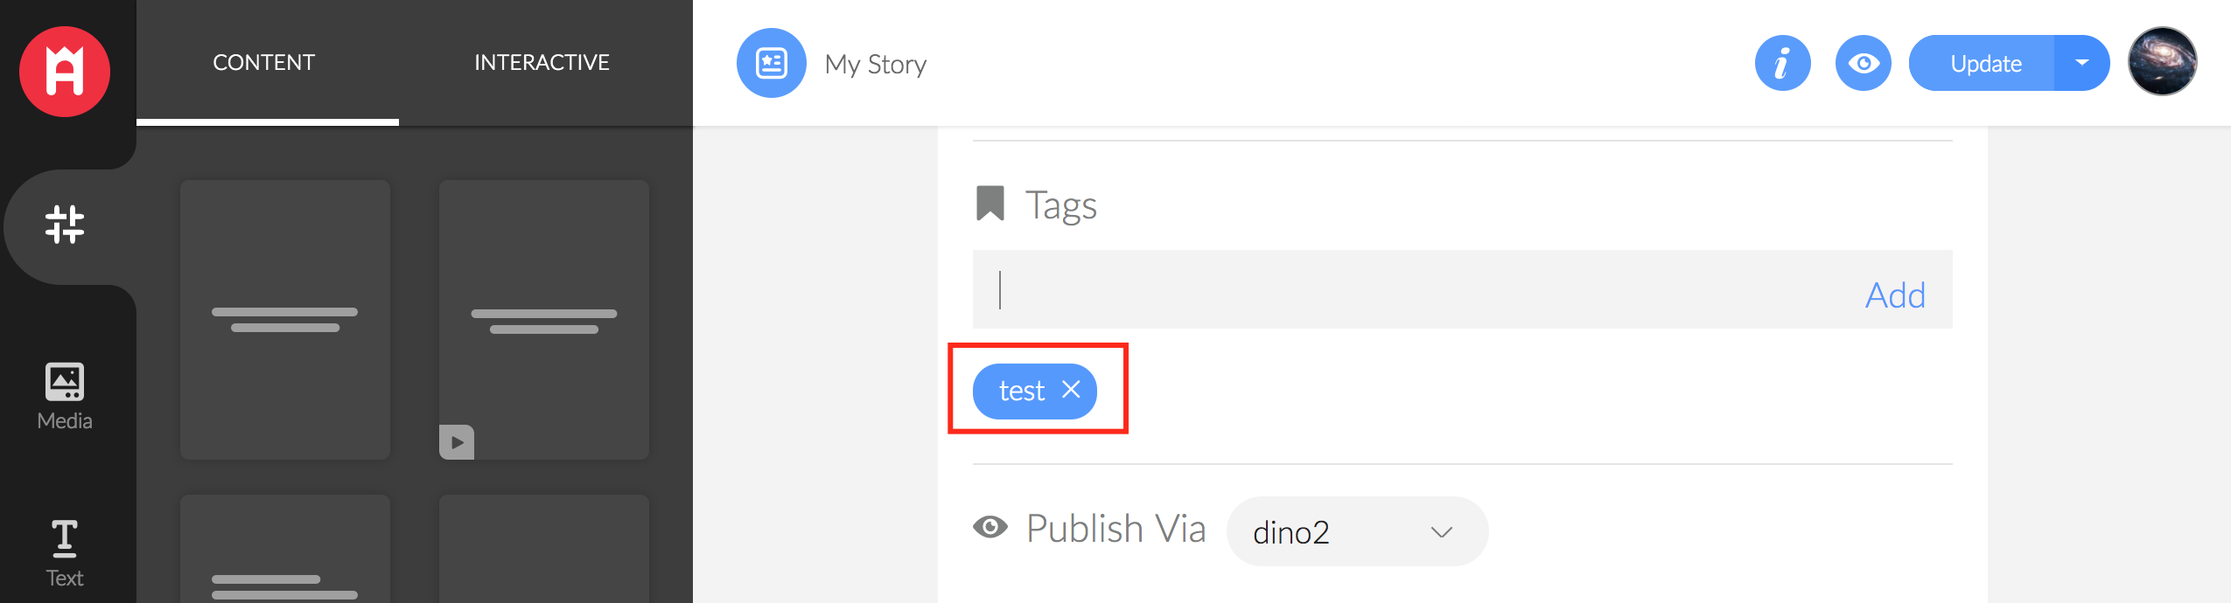Remove the test tag with X
This screenshot has width=2231, height=603.
pos(1071,390)
